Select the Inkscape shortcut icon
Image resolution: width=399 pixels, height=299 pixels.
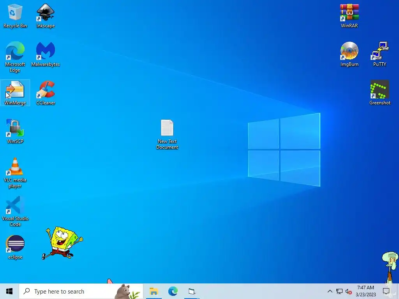point(46,16)
